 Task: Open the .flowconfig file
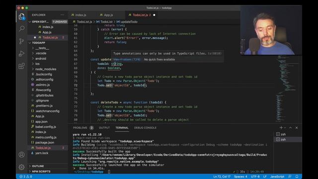[43, 90]
